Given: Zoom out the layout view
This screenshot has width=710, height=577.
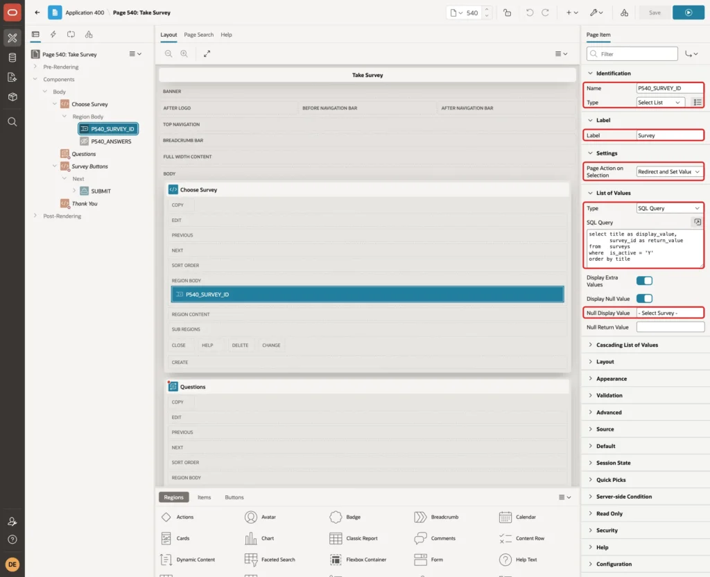Looking at the screenshot, I should pyautogui.click(x=168, y=53).
